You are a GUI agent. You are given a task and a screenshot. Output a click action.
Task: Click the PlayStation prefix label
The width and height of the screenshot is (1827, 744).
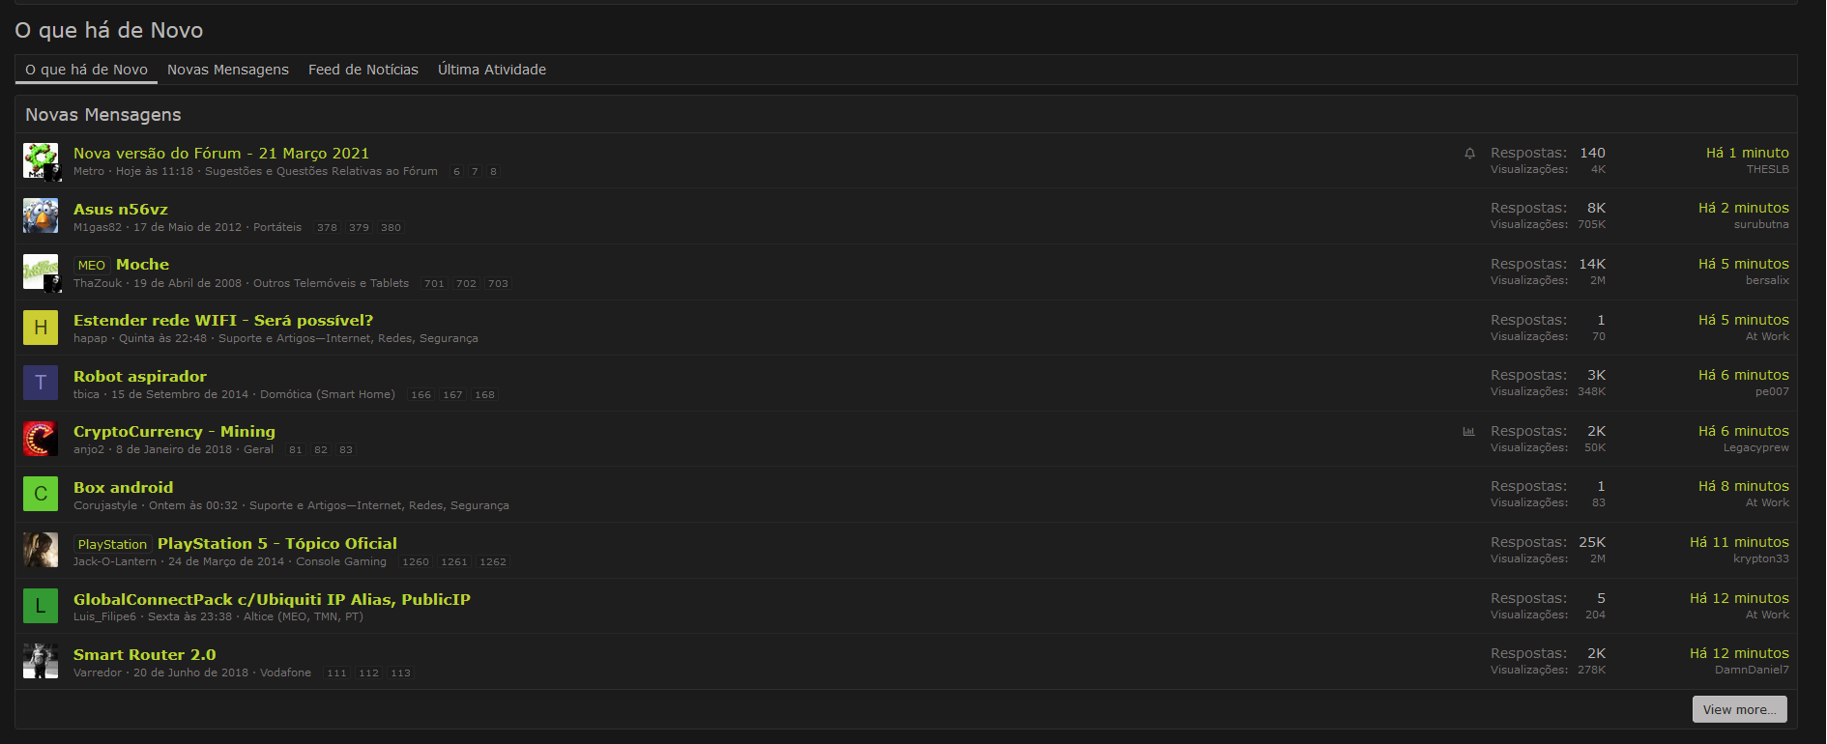112,544
